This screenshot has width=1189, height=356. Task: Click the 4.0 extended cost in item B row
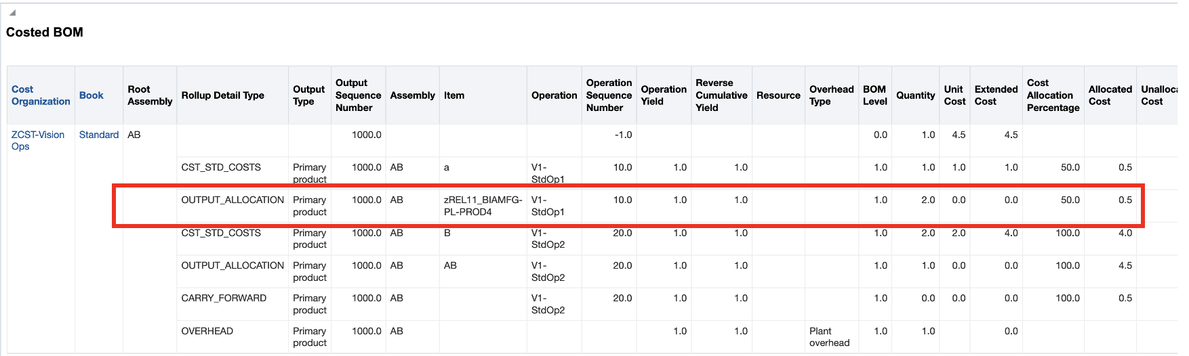click(1011, 233)
